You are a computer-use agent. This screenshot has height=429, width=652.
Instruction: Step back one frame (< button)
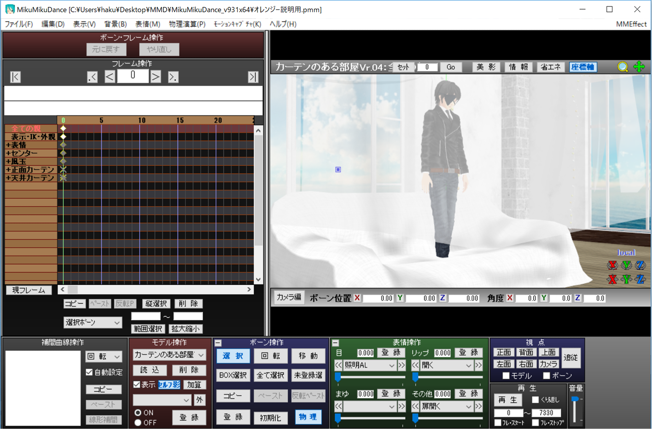click(x=110, y=77)
